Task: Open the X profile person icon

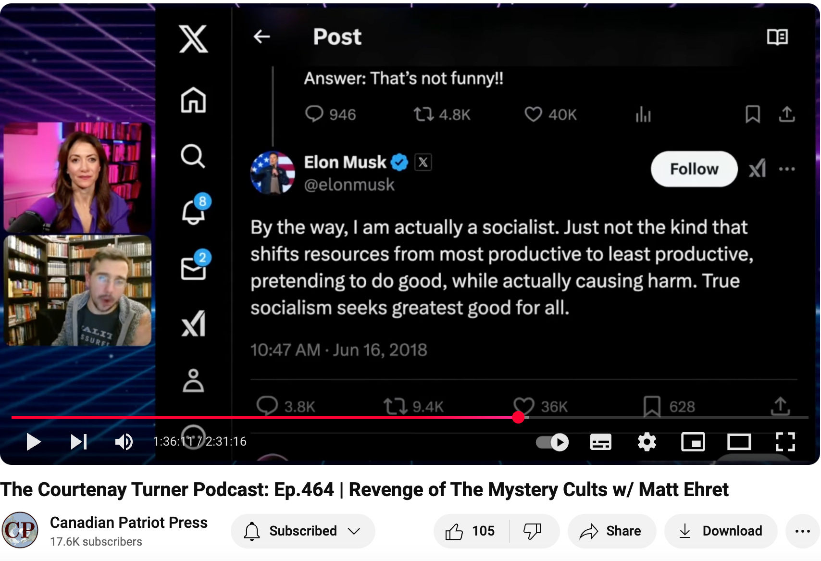Action: (193, 380)
